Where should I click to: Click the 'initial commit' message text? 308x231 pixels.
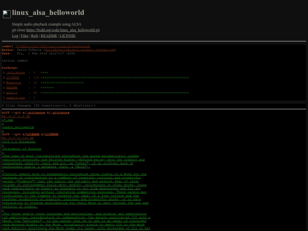pos(15,60)
